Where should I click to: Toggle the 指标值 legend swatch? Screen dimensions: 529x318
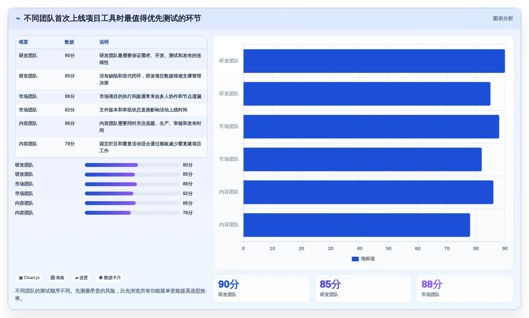point(355,259)
